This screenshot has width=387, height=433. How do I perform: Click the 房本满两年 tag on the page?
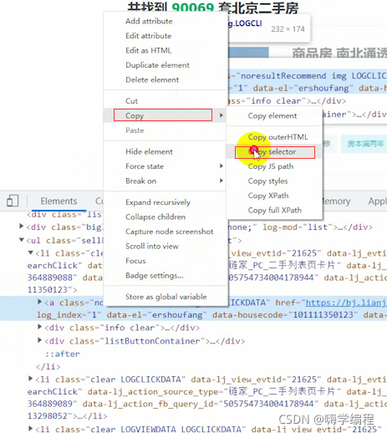coord(365,144)
